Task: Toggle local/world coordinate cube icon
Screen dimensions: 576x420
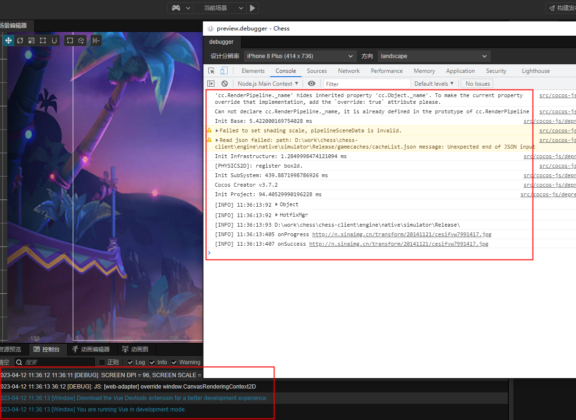Action: (x=81, y=40)
